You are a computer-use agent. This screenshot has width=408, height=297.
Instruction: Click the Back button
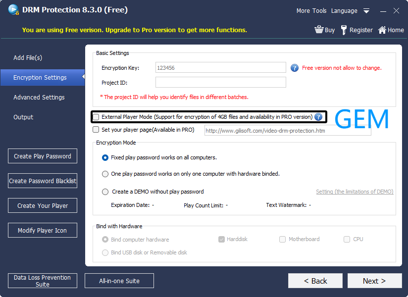(x=315, y=281)
